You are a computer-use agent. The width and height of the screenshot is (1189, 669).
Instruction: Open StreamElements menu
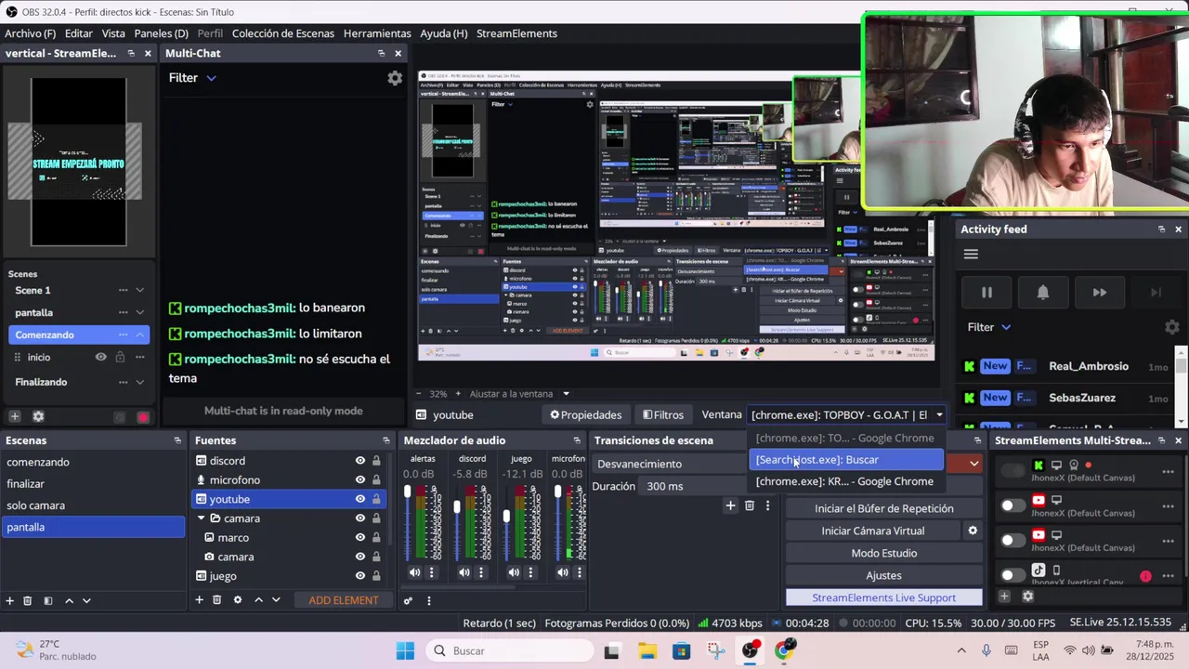(516, 33)
